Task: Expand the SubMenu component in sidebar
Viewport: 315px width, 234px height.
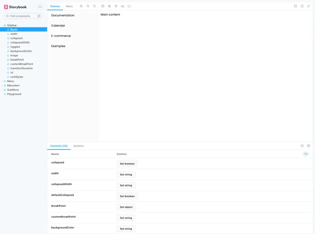Action: pyautogui.click(x=13, y=90)
